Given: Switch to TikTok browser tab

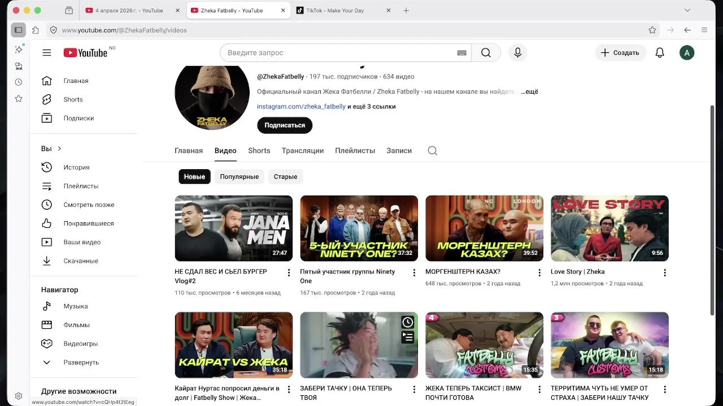Looking at the screenshot, I should [x=343, y=10].
